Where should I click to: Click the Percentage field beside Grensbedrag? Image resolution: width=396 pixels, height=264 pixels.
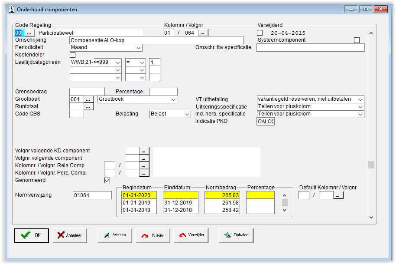pos(163,92)
